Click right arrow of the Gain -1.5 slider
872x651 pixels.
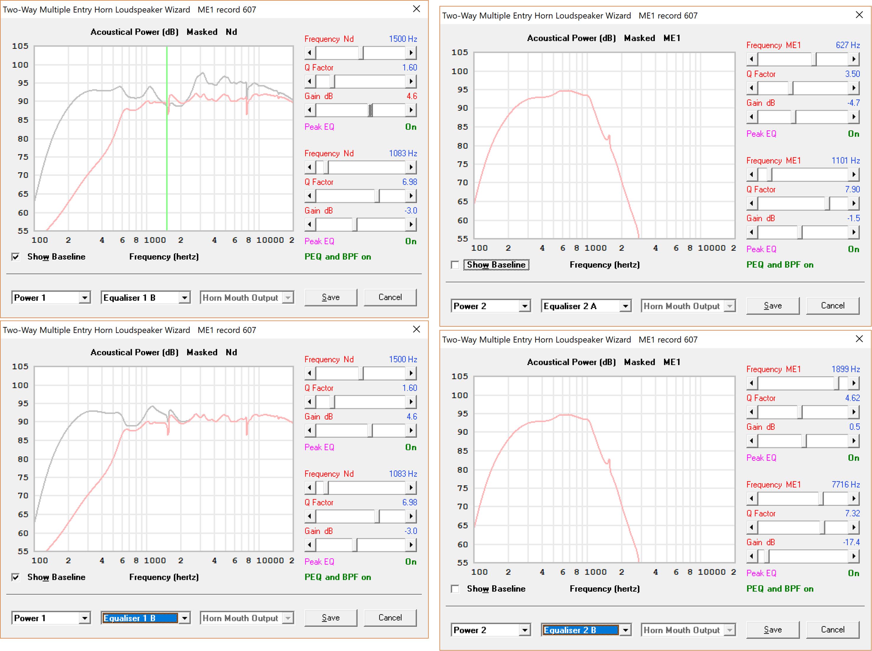853,233
